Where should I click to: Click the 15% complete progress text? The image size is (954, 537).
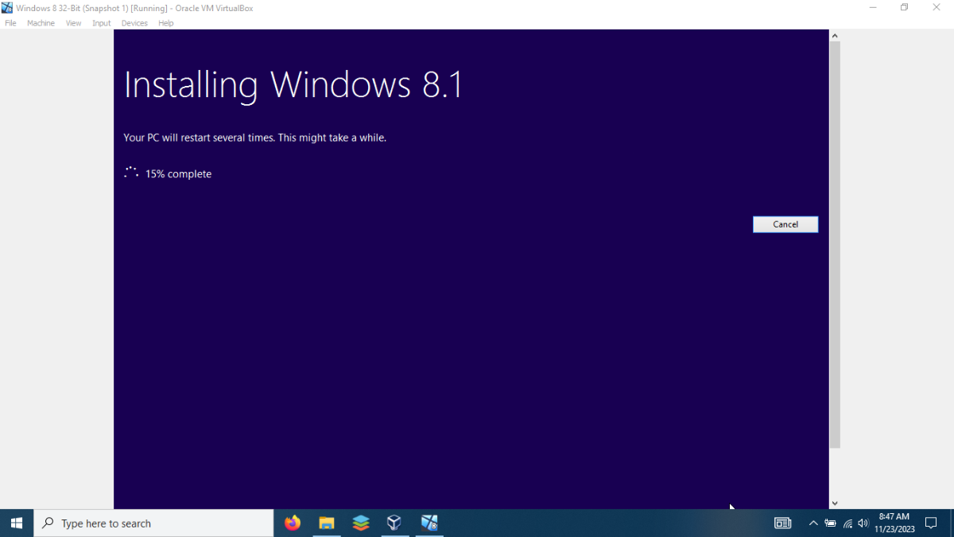coord(178,173)
